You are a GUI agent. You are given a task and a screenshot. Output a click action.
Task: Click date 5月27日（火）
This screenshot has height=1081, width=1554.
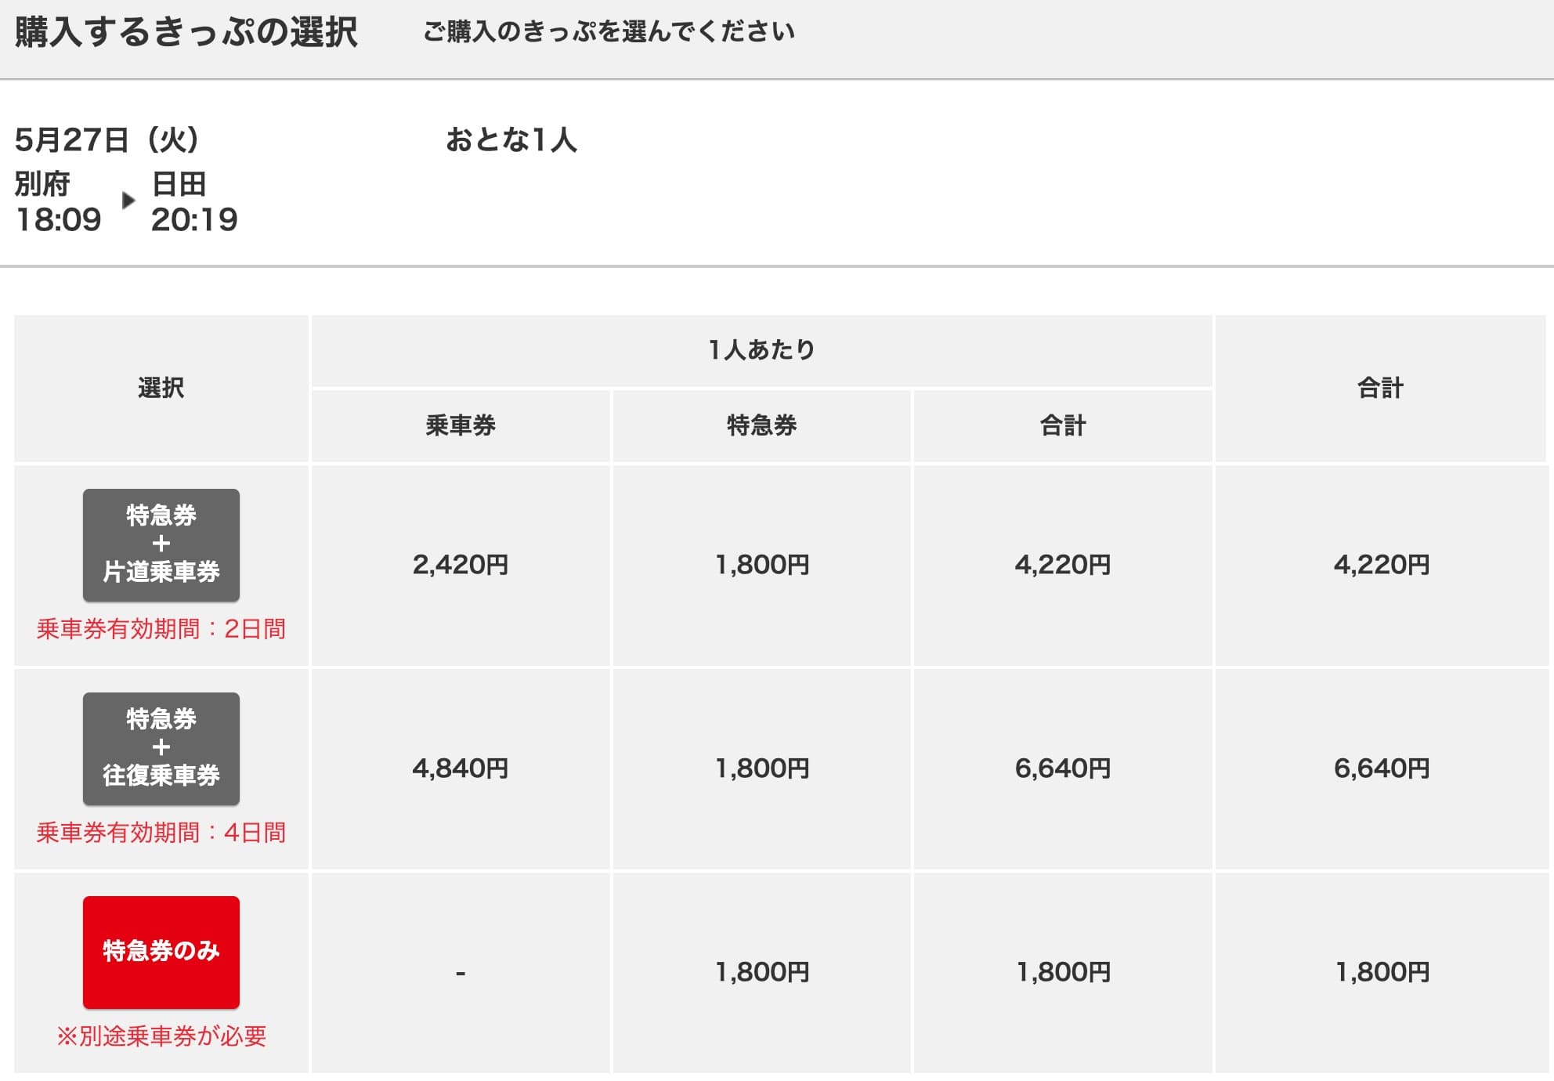click(x=107, y=140)
